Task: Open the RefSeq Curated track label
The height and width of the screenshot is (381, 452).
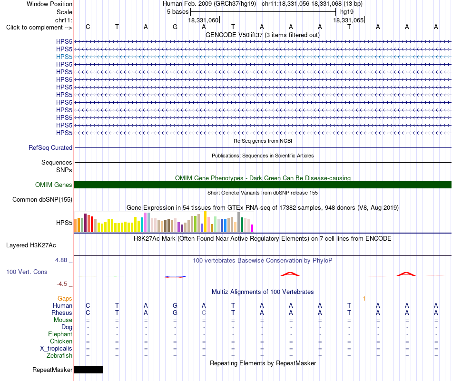Action: click(50, 147)
